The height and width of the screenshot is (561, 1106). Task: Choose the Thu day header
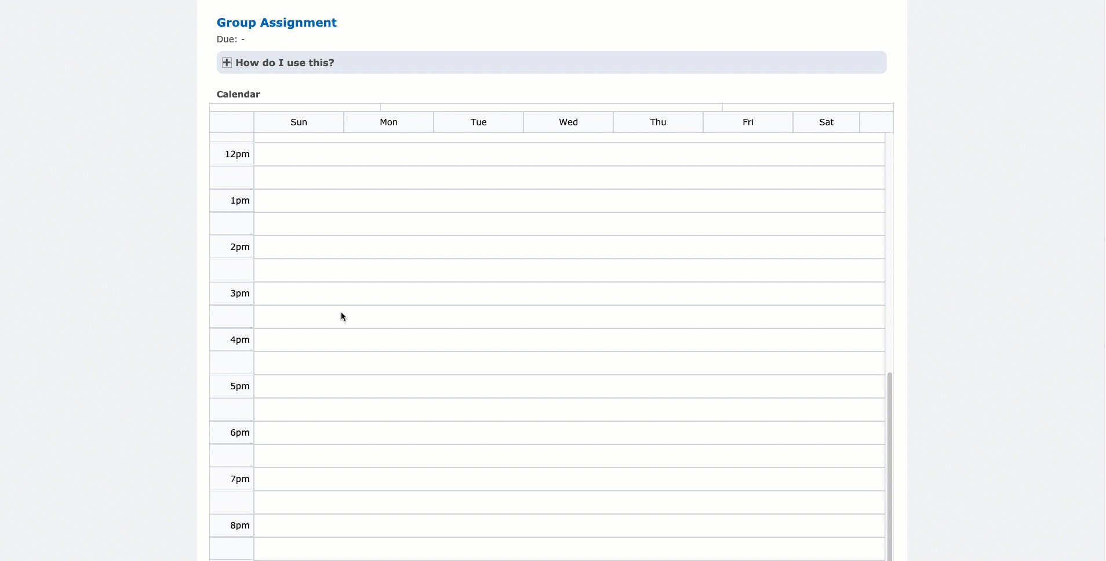click(658, 122)
